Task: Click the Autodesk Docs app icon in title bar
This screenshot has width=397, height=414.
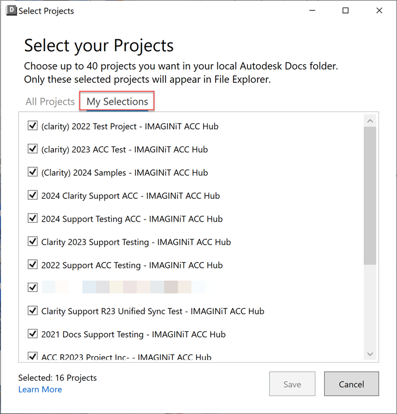Action: [x=11, y=11]
